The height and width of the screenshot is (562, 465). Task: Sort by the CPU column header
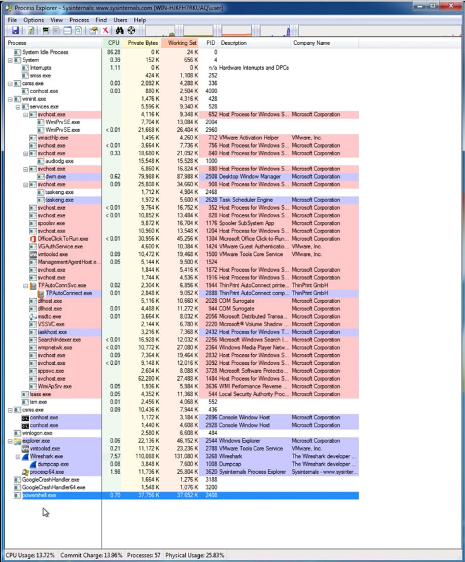pos(112,43)
